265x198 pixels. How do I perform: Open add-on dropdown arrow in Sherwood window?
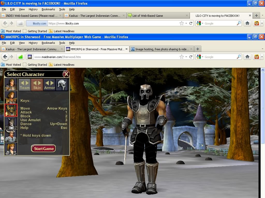pyautogui.click(x=262, y=57)
